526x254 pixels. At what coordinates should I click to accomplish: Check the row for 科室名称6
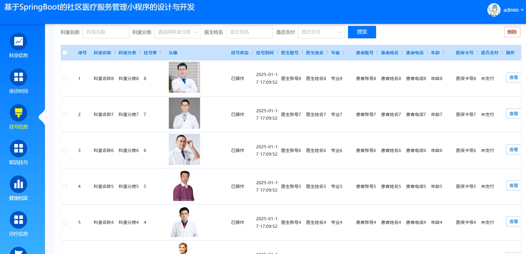pos(65,151)
